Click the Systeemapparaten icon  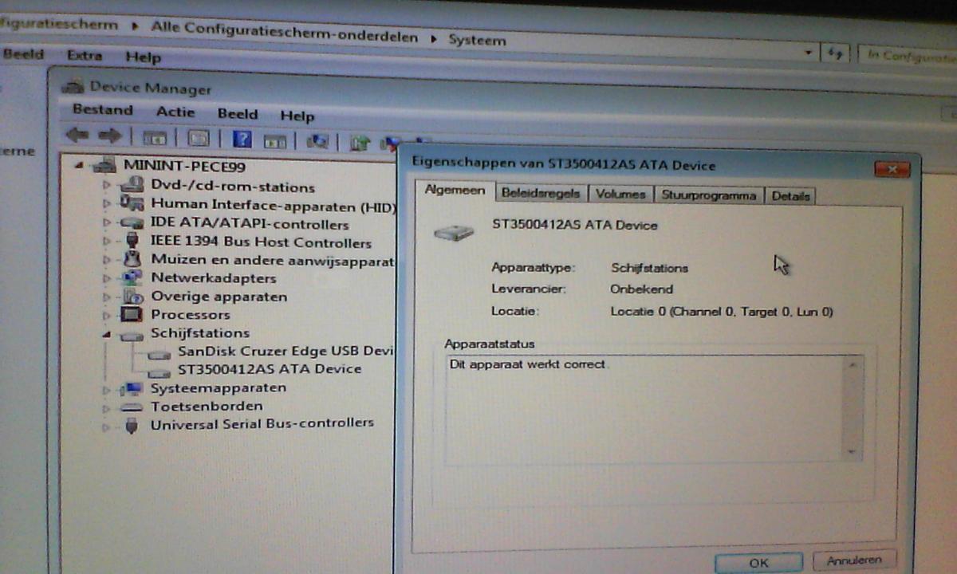click(x=132, y=388)
